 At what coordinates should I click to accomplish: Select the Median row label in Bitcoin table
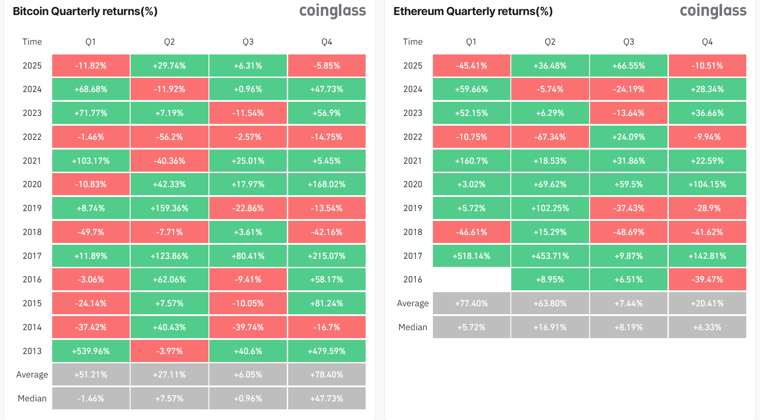[32, 398]
